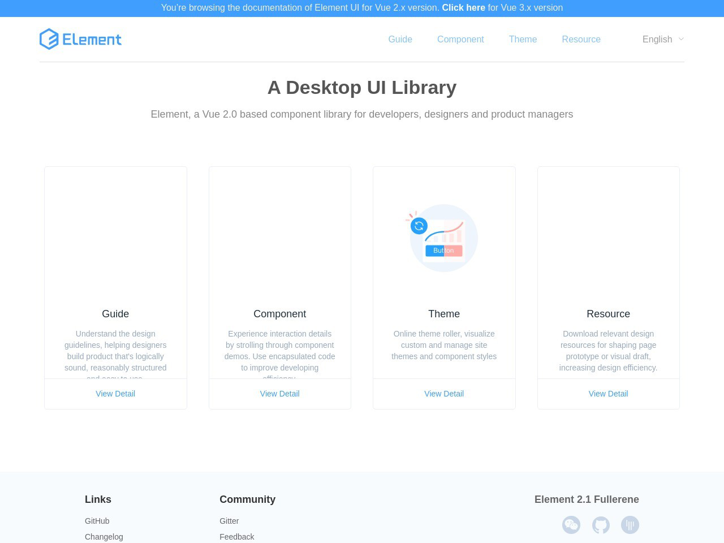Screen dimensions: 724x543
Task: Click the Links footer heading
Action: (x=98, y=499)
